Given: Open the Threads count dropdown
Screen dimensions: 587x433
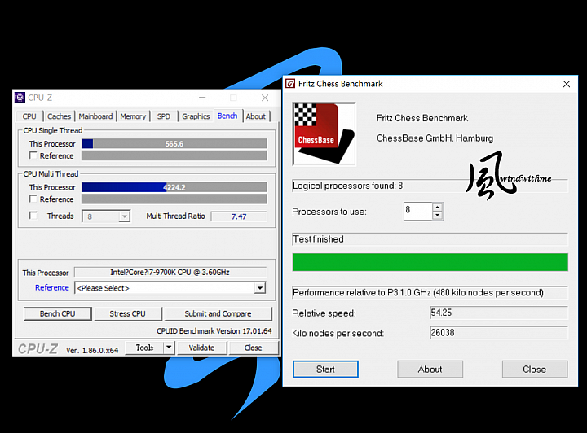Looking at the screenshot, I should tap(124, 216).
